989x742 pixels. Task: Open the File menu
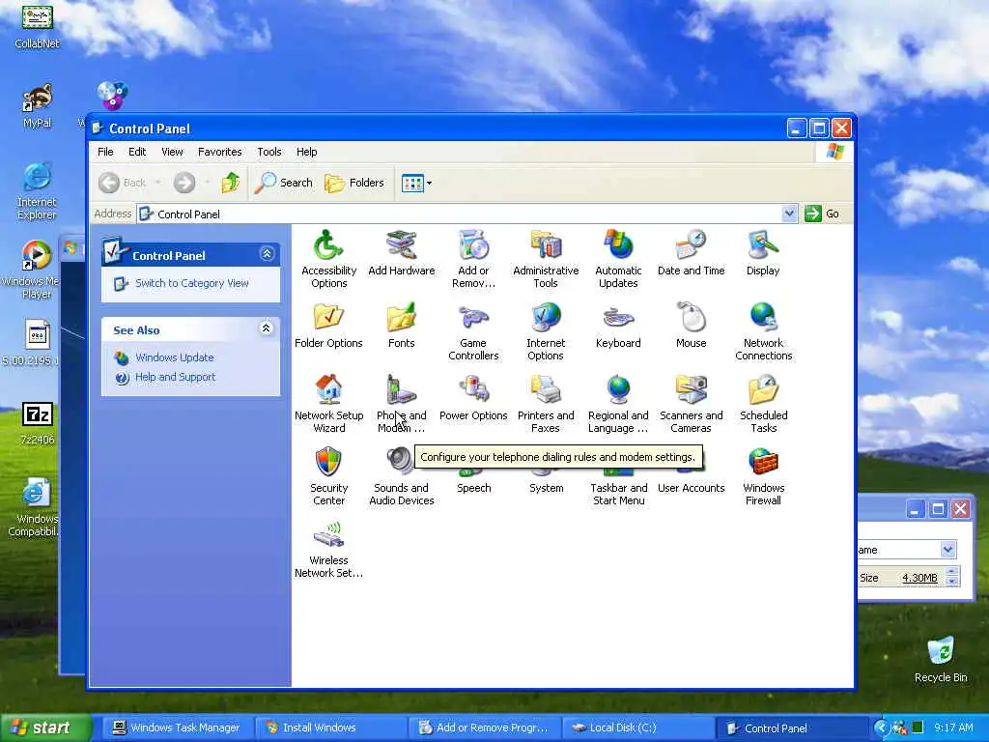(x=105, y=152)
